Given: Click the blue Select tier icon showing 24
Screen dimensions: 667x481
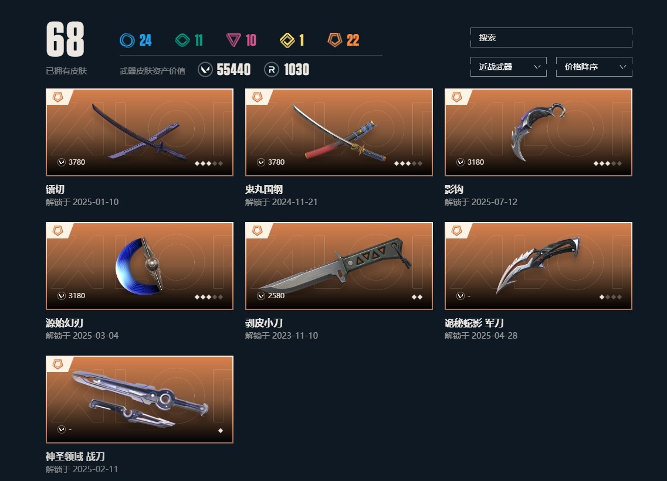Looking at the screenshot, I should [x=127, y=40].
